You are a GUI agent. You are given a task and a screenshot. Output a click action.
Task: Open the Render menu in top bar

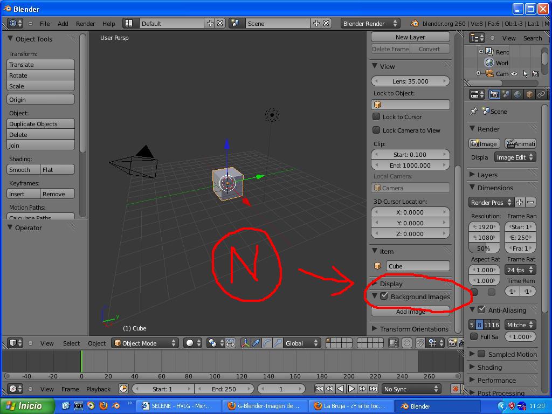tap(86, 24)
